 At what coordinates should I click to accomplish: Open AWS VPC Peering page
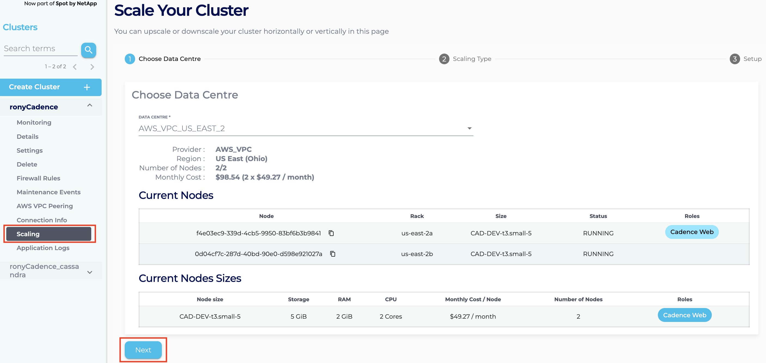pyautogui.click(x=45, y=206)
